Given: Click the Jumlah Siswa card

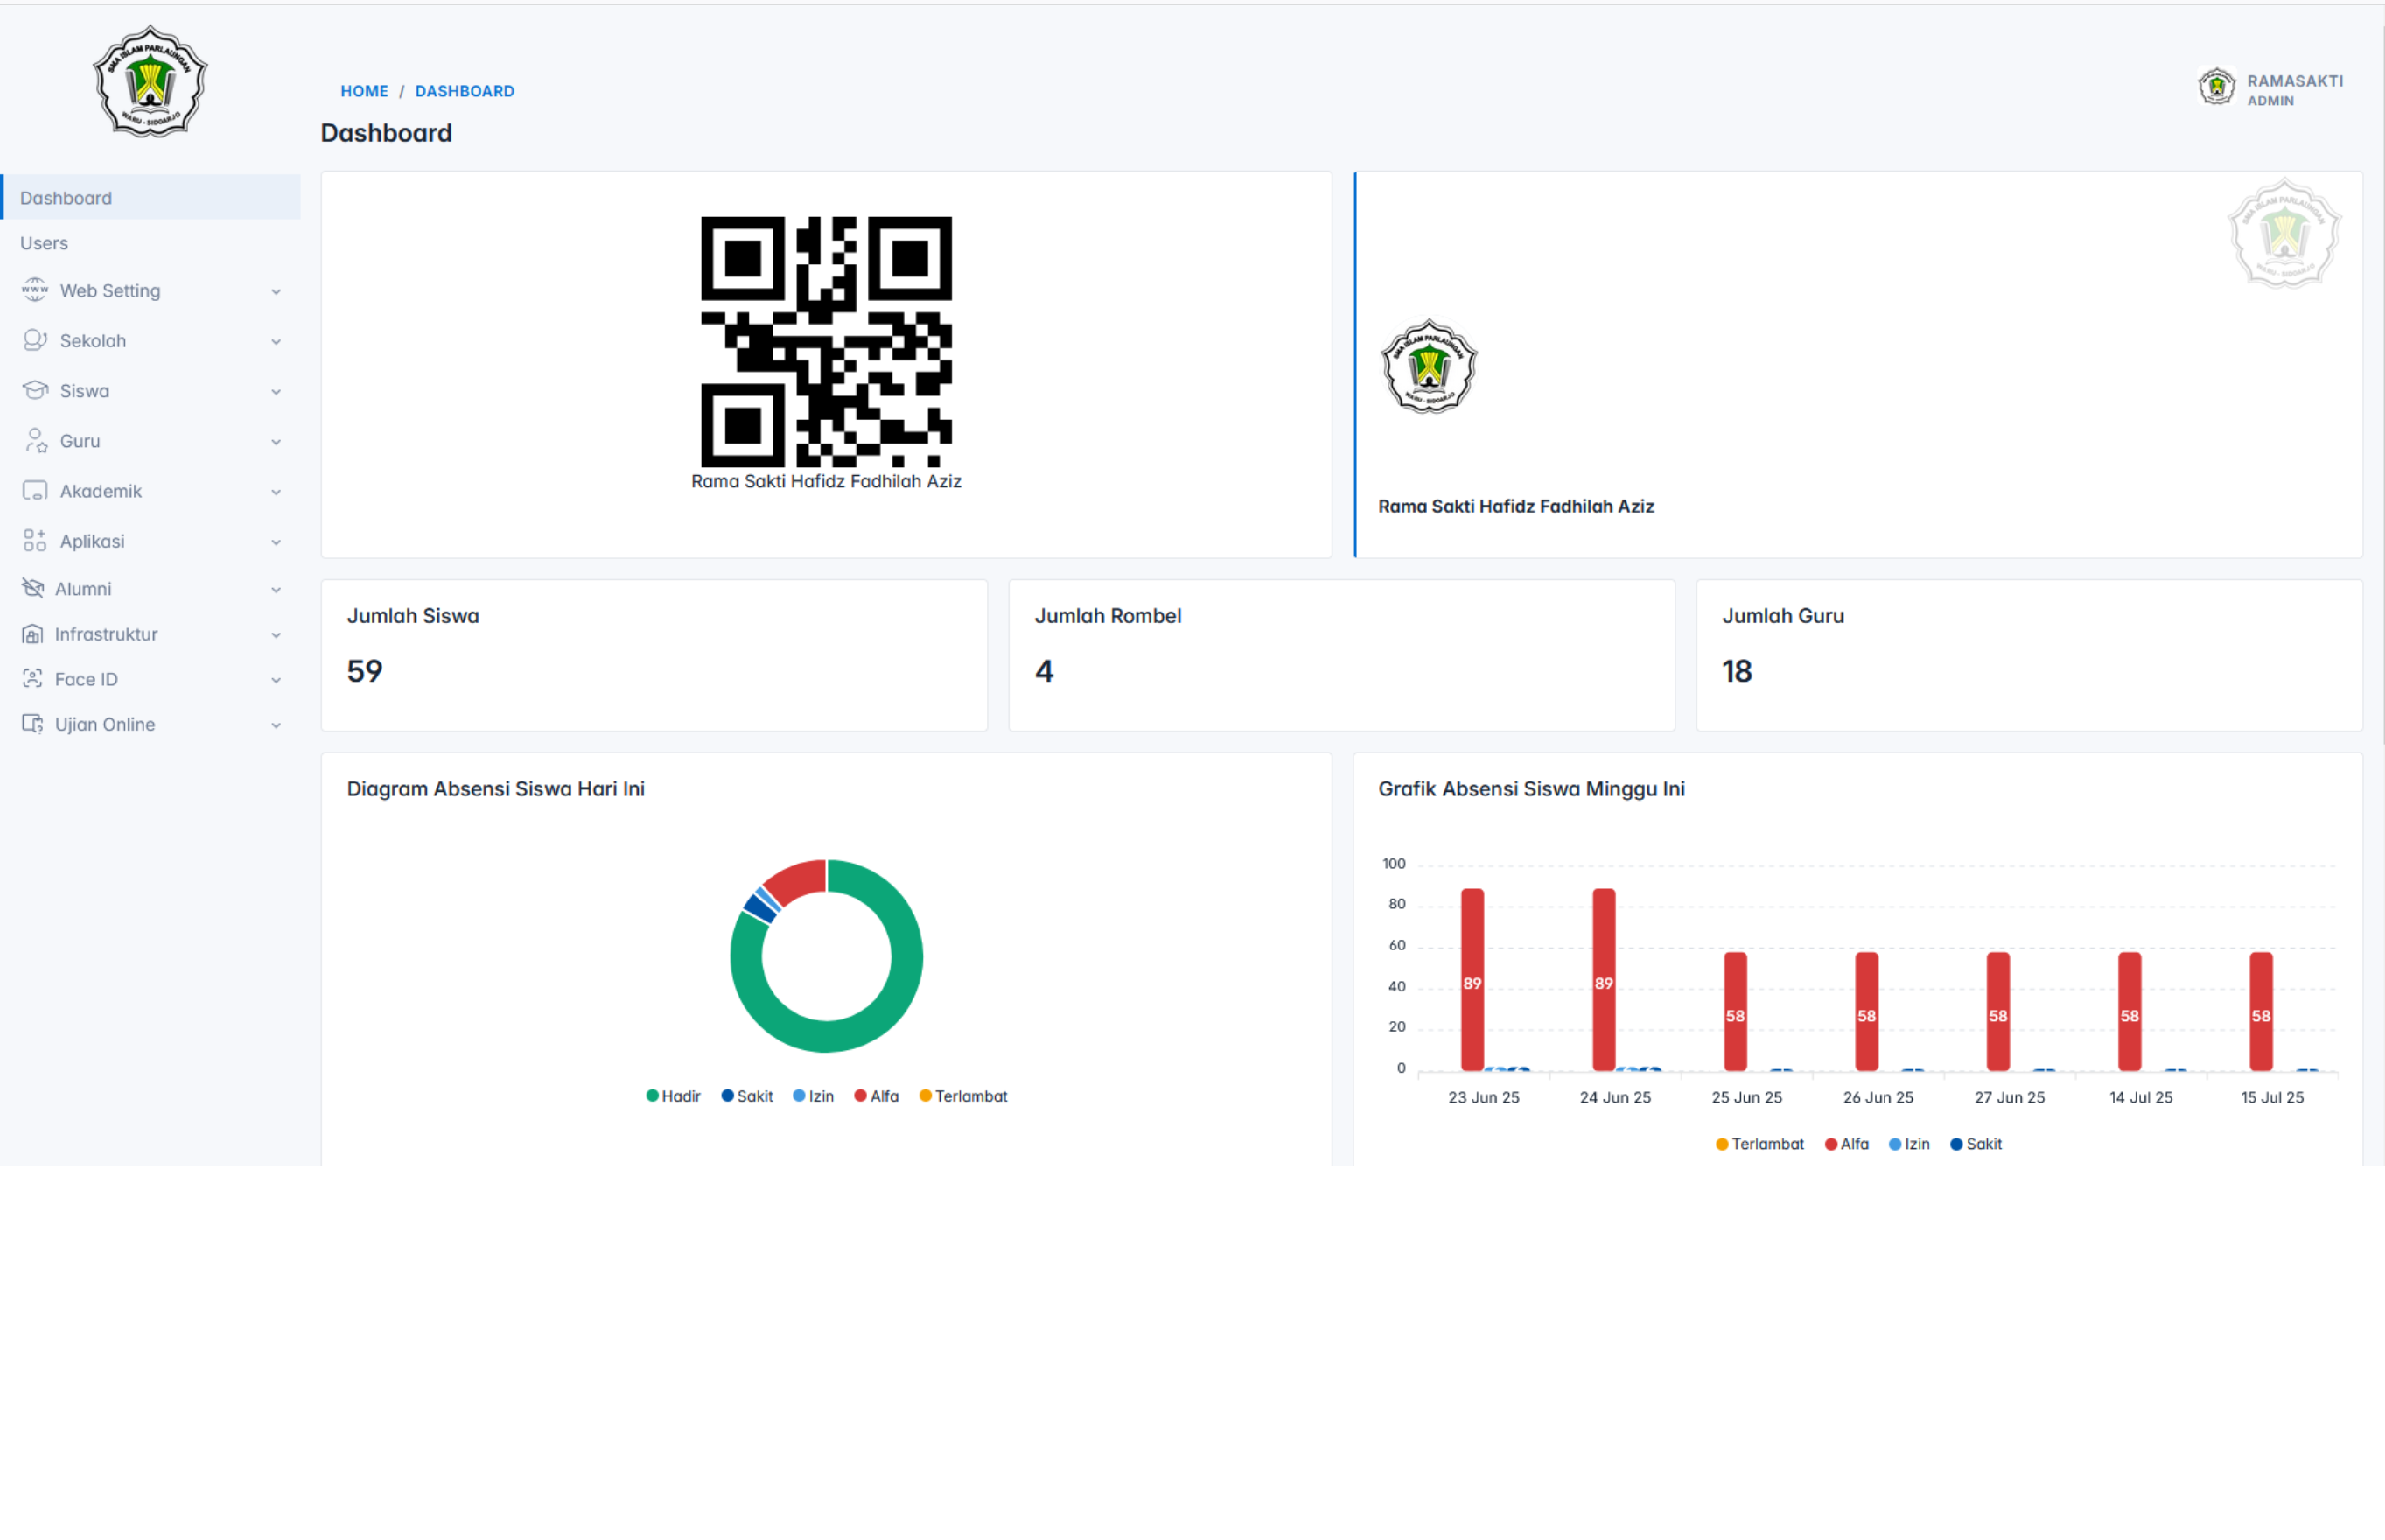Looking at the screenshot, I should (654, 655).
